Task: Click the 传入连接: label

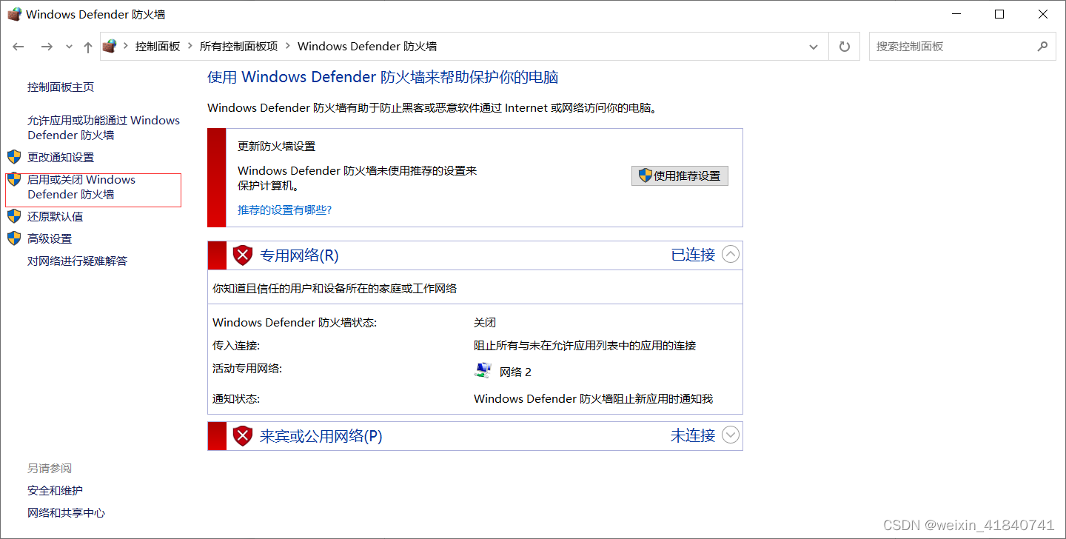Action: point(236,346)
